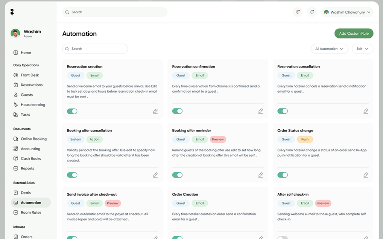Viewport: 383px width, 239px height.
Task: Select the Front Desk sidebar icon
Action: pyautogui.click(x=15, y=75)
